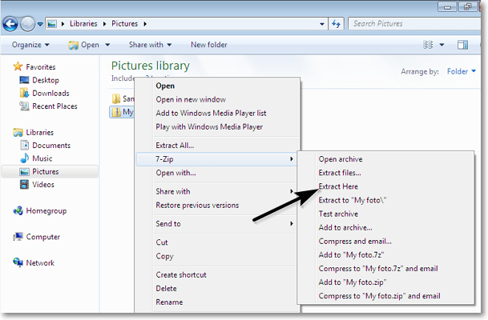Open Recent Places in Favorites

(x=54, y=106)
